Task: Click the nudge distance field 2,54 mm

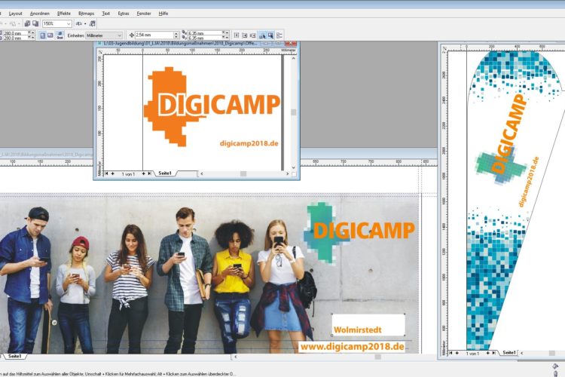Action: 154,35
